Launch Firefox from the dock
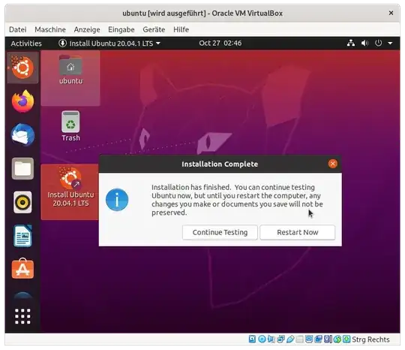This screenshot has width=405, height=350. point(22,101)
